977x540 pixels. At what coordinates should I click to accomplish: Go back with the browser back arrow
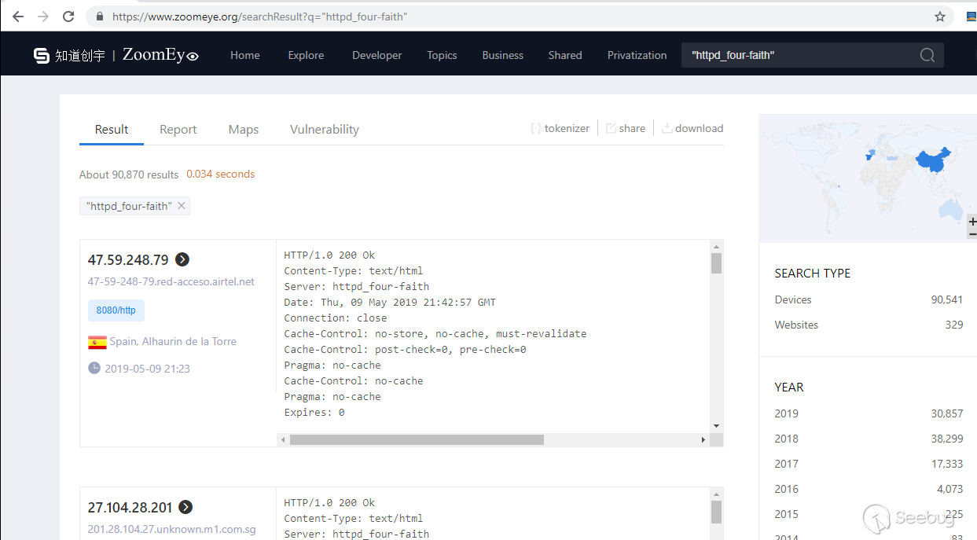coord(17,17)
